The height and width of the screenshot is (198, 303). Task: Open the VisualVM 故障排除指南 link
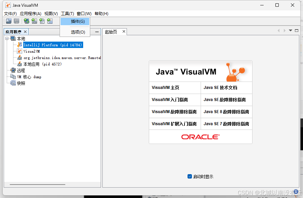coord(174,112)
